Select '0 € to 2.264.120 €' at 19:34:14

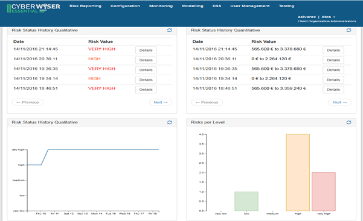(271, 78)
